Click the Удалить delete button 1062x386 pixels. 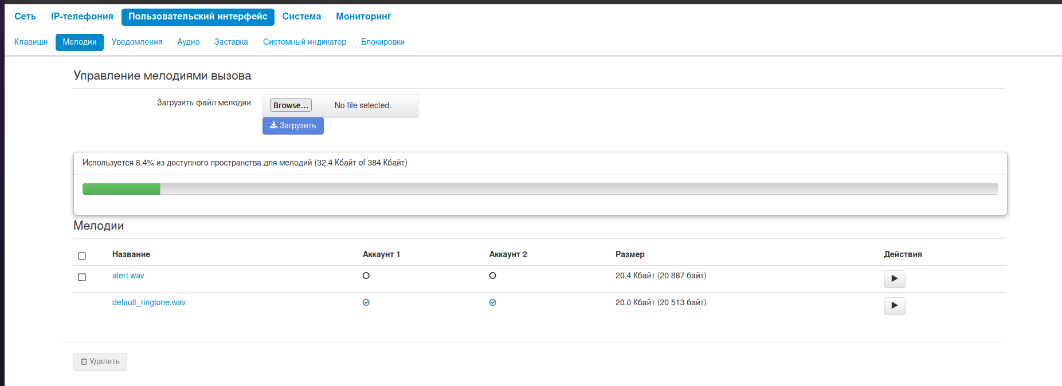tap(100, 362)
